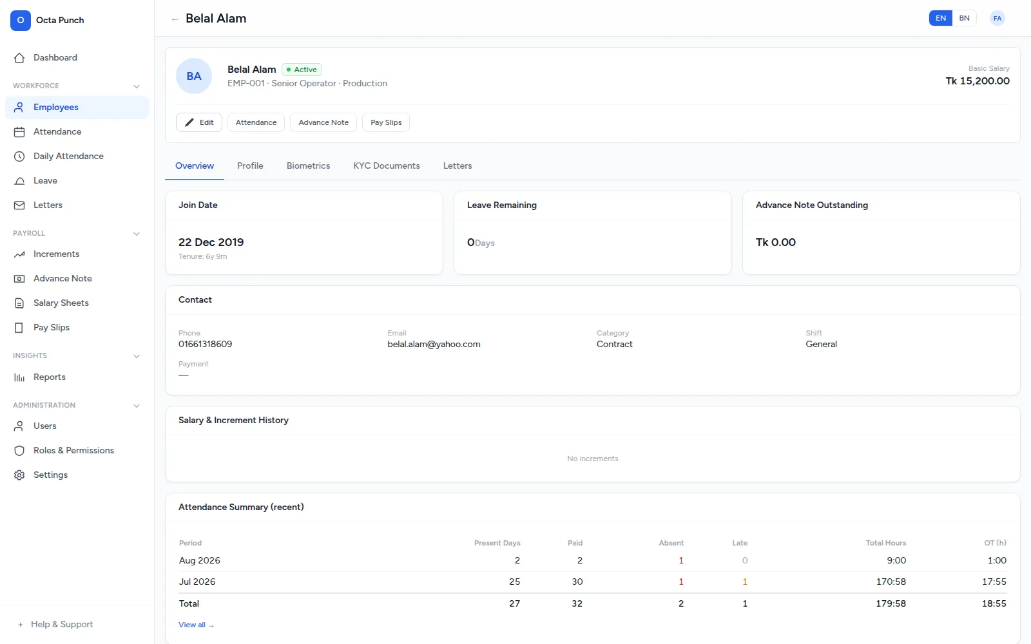Click the phone number 01661318609
1031x644 pixels.
[205, 344]
